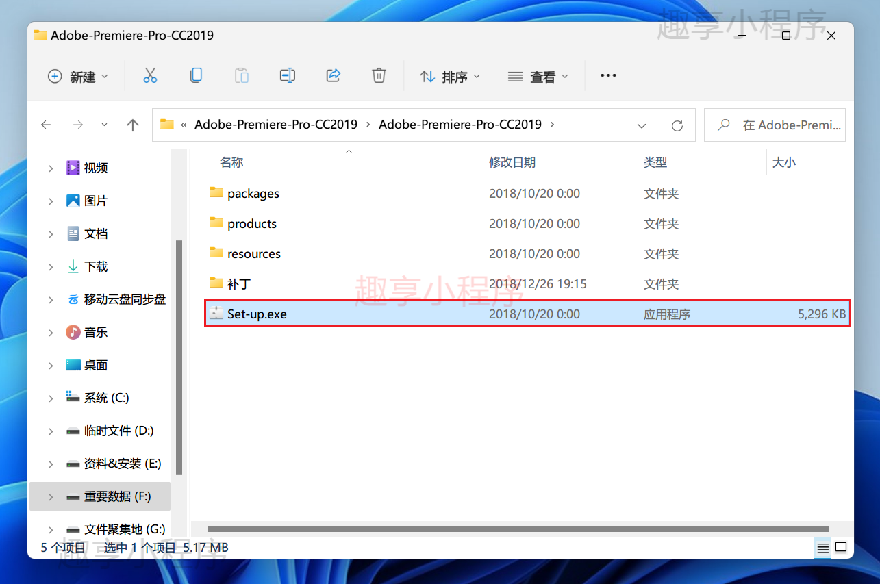Expand the 下载 tree node chevron

click(51, 267)
